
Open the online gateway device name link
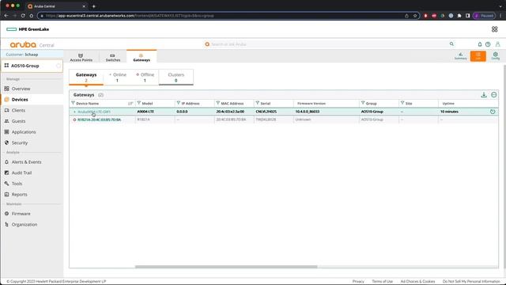(x=94, y=112)
